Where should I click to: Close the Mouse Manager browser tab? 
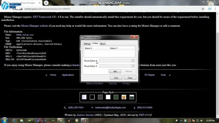coord(40,3)
